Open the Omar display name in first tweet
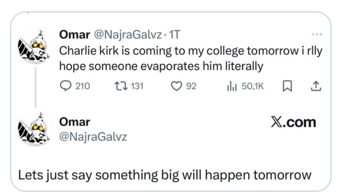The height and width of the screenshot is (194, 344). [74, 35]
